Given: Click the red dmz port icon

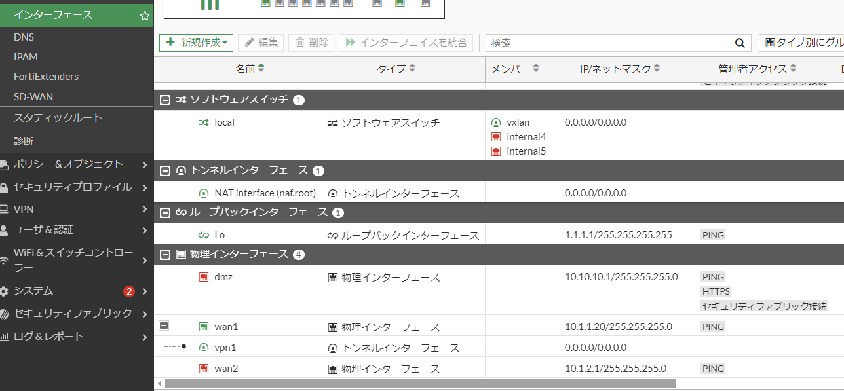Looking at the screenshot, I should [203, 277].
